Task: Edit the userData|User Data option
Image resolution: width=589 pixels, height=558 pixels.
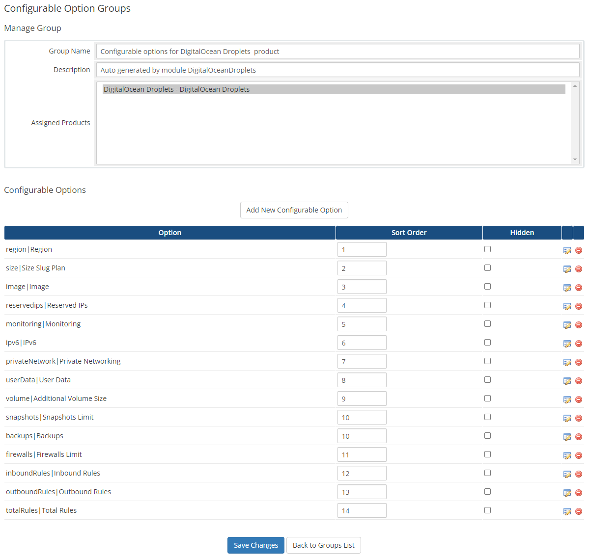Action: [x=567, y=380]
